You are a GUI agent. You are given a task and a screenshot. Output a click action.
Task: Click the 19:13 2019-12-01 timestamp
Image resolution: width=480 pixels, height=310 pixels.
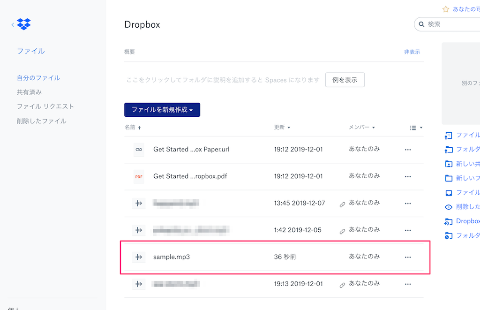click(x=299, y=284)
